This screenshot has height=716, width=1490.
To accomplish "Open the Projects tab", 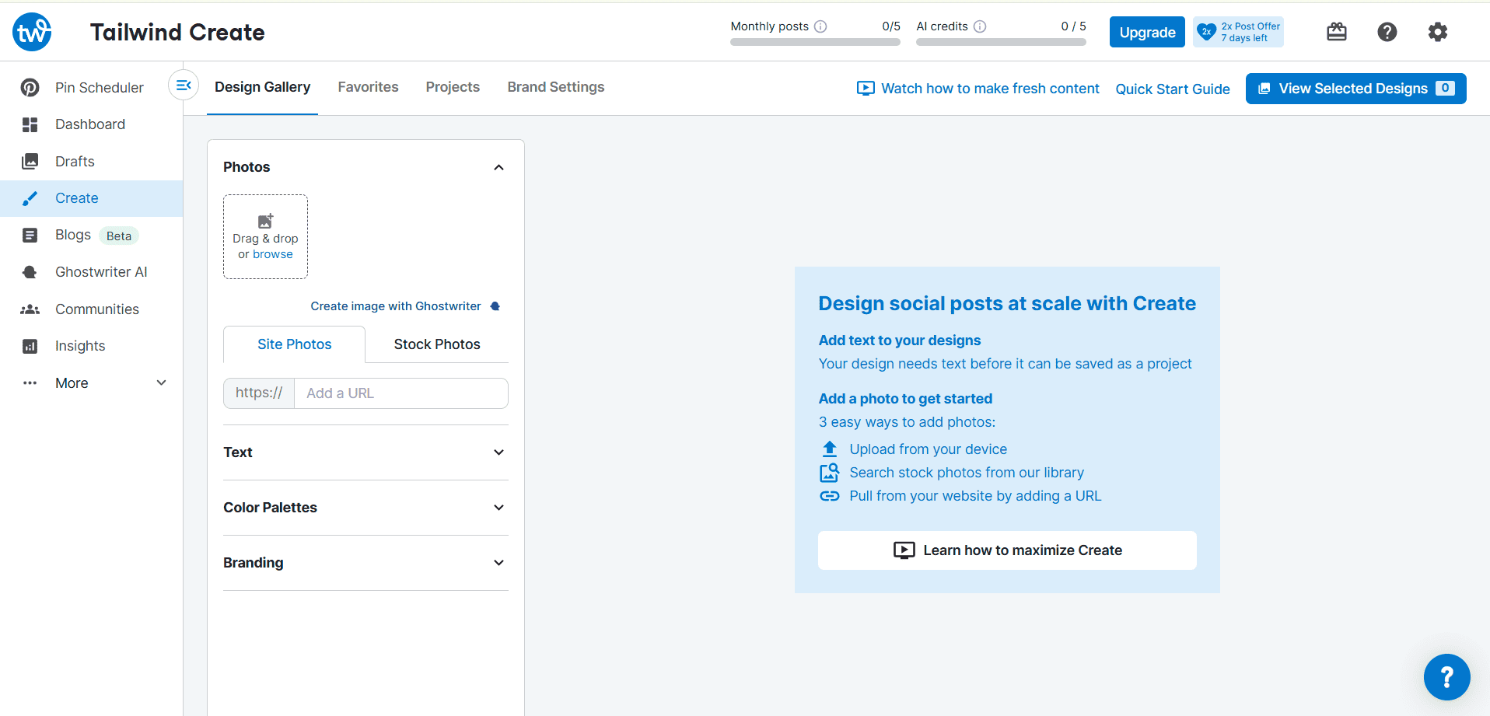I will point(453,87).
